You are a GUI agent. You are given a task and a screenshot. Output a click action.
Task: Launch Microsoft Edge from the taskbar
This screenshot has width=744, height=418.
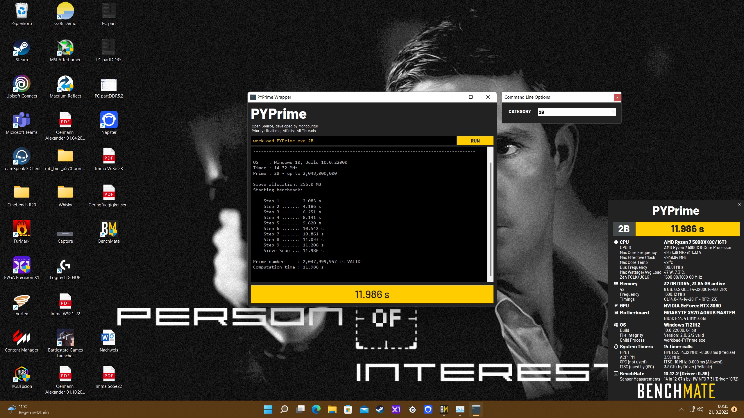tap(316, 409)
